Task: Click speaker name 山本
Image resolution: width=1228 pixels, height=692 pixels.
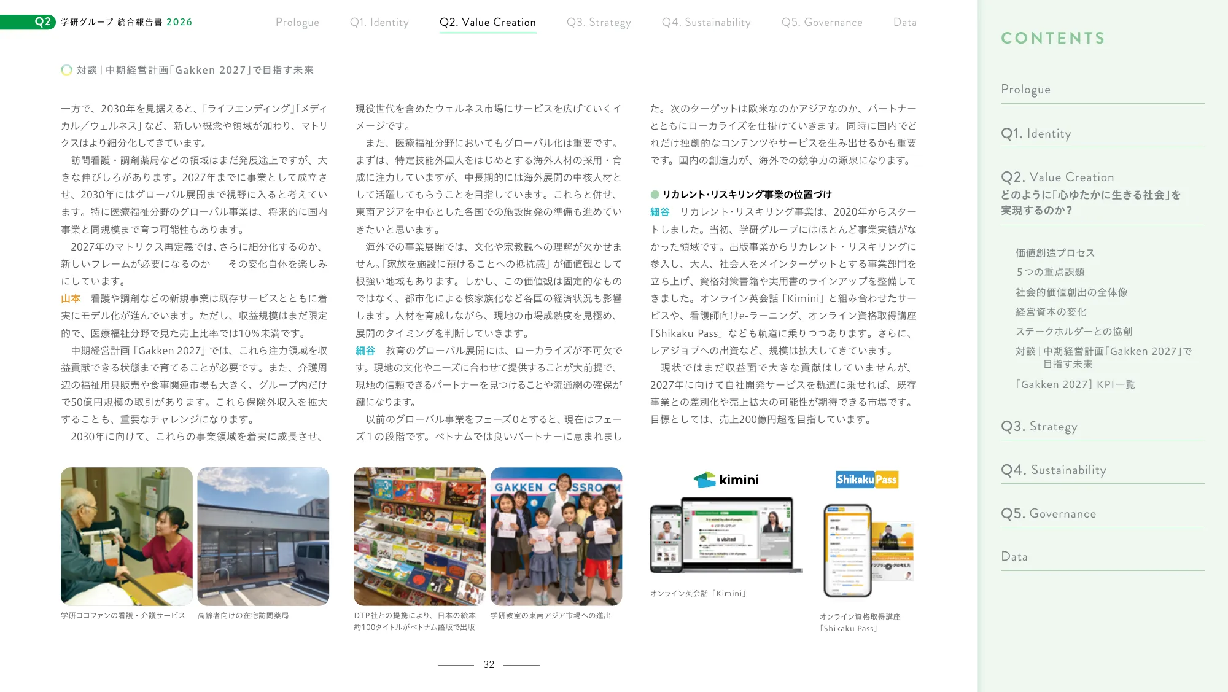Action: coord(71,298)
